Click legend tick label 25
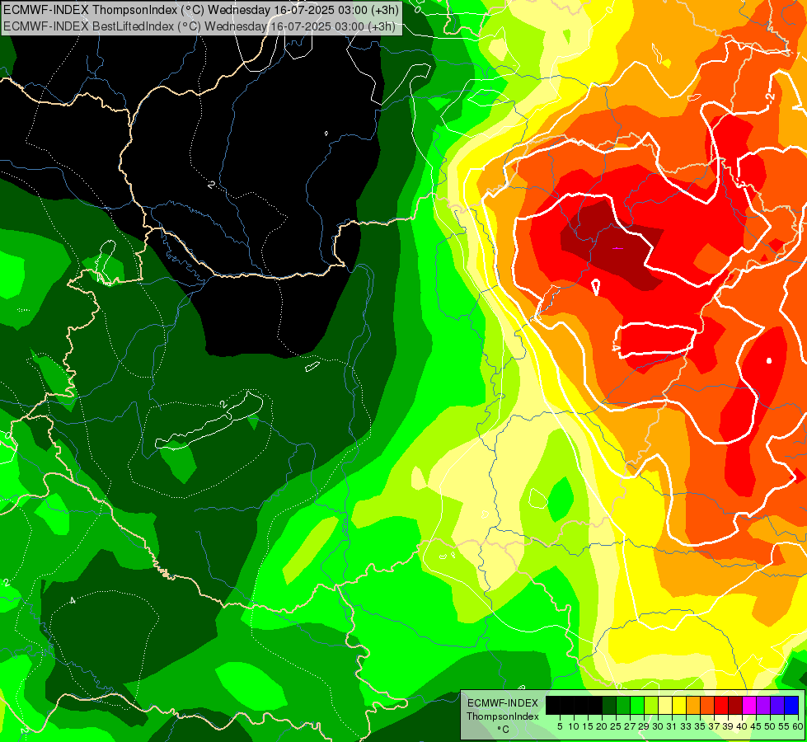Viewport: 807px width, 742px height. point(616,726)
